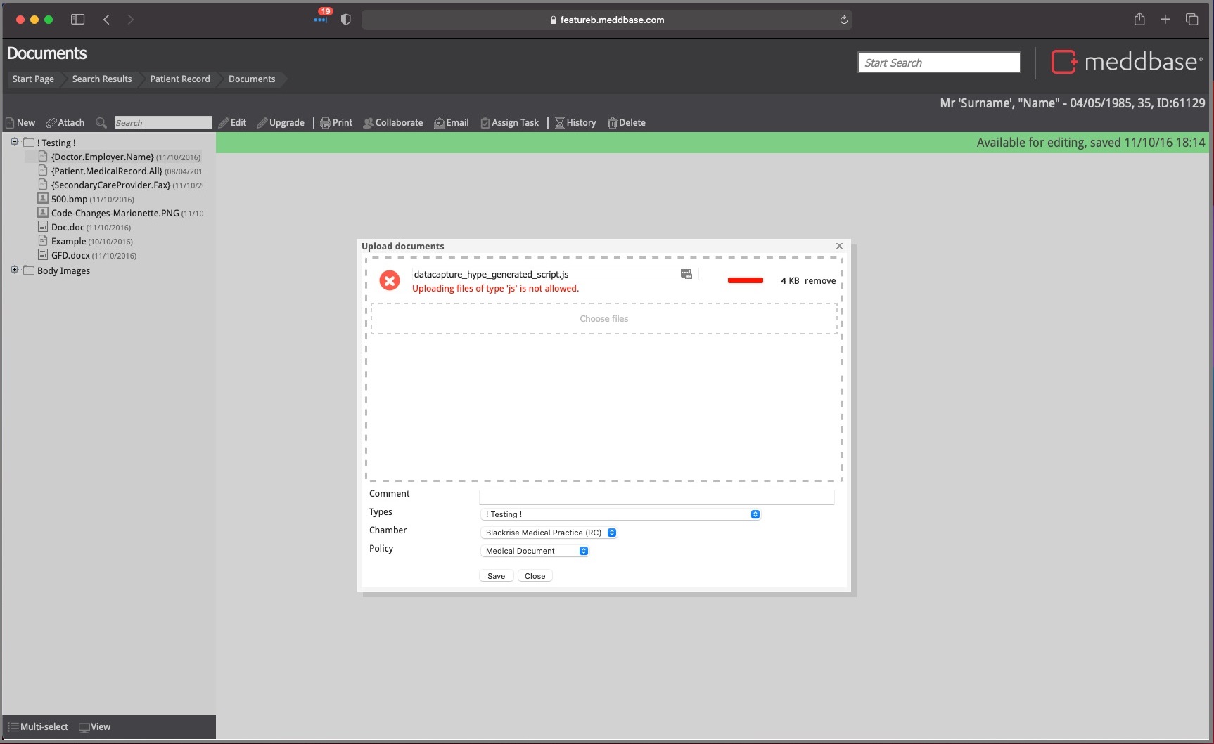The image size is (1214, 744).
Task: Click the Save button in upload dialog
Action: point(496,576)
